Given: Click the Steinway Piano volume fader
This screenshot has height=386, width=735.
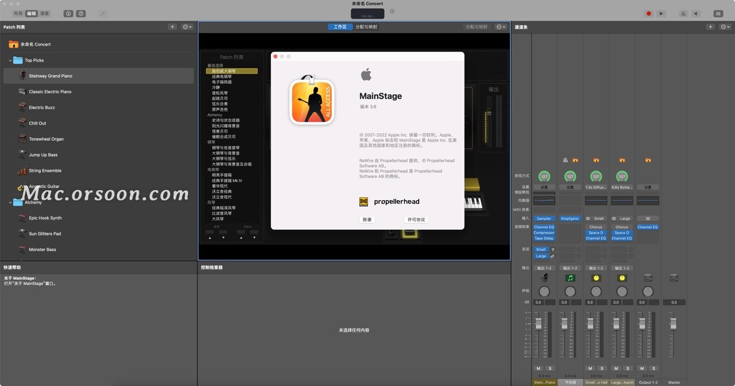Looking at the screenshot, I should coord(538,324).
